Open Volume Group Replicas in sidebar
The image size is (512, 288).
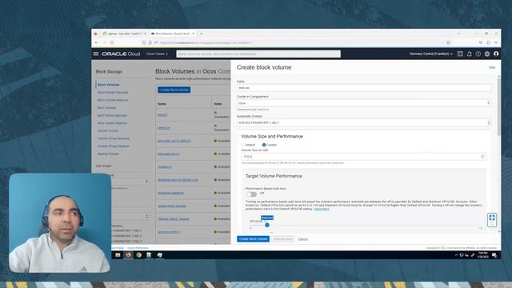coord(114,146)
